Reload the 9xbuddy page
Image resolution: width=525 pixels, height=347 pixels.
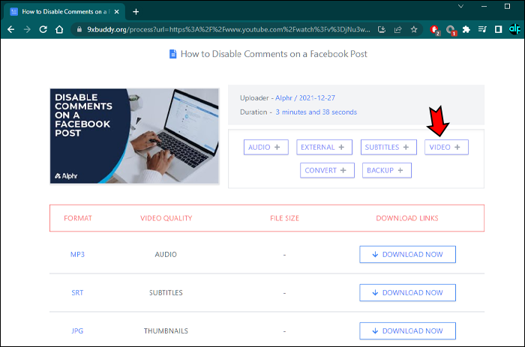(x=43, y=29)
